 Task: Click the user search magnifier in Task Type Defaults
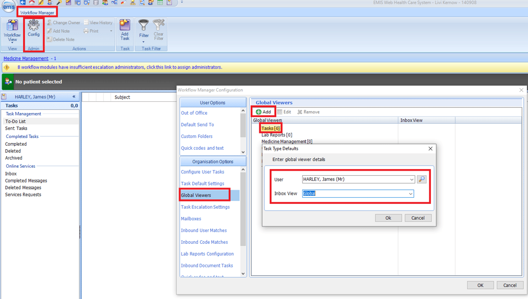[422, 179]
